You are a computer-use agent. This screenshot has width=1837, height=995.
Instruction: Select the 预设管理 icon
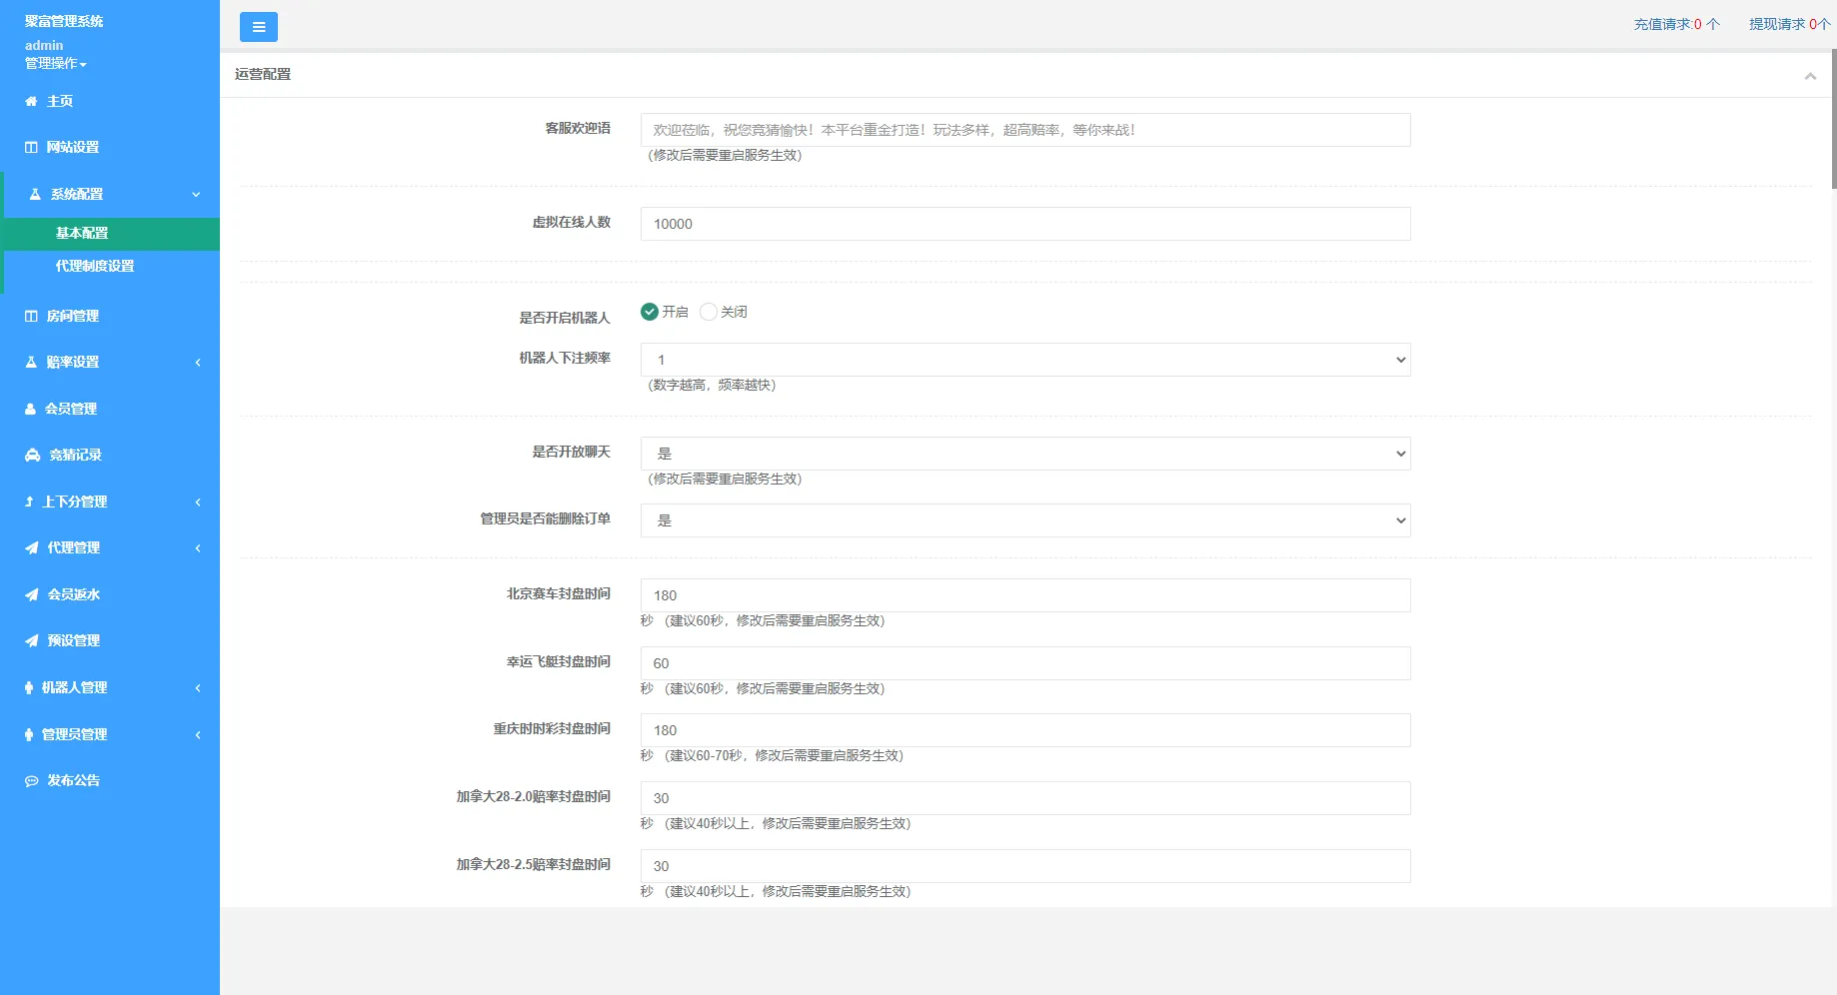point(31,640)
